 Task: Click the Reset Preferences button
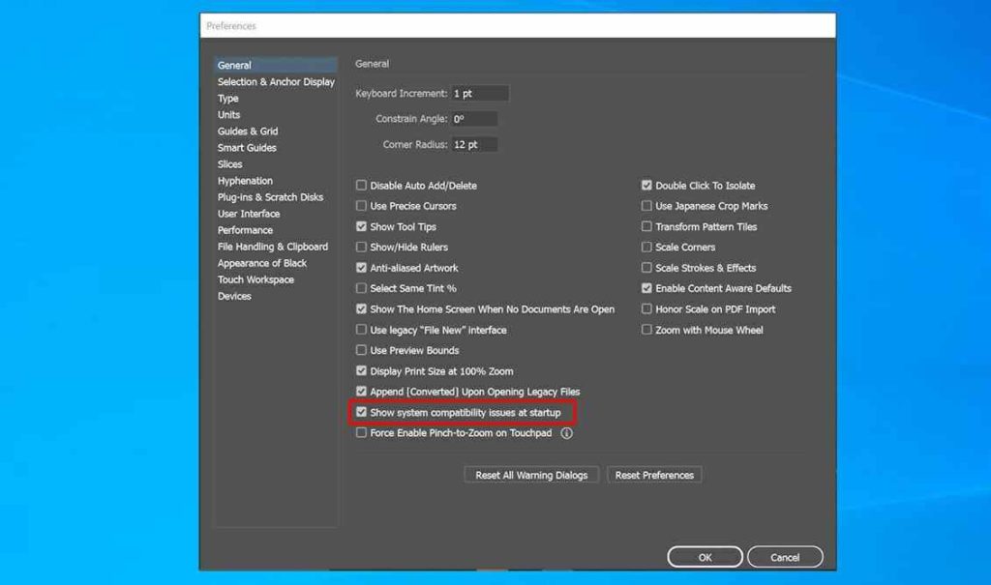(654, 475)
